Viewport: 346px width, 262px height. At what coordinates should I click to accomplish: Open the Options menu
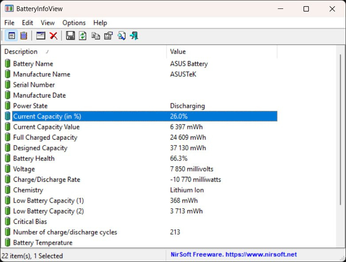74,23
